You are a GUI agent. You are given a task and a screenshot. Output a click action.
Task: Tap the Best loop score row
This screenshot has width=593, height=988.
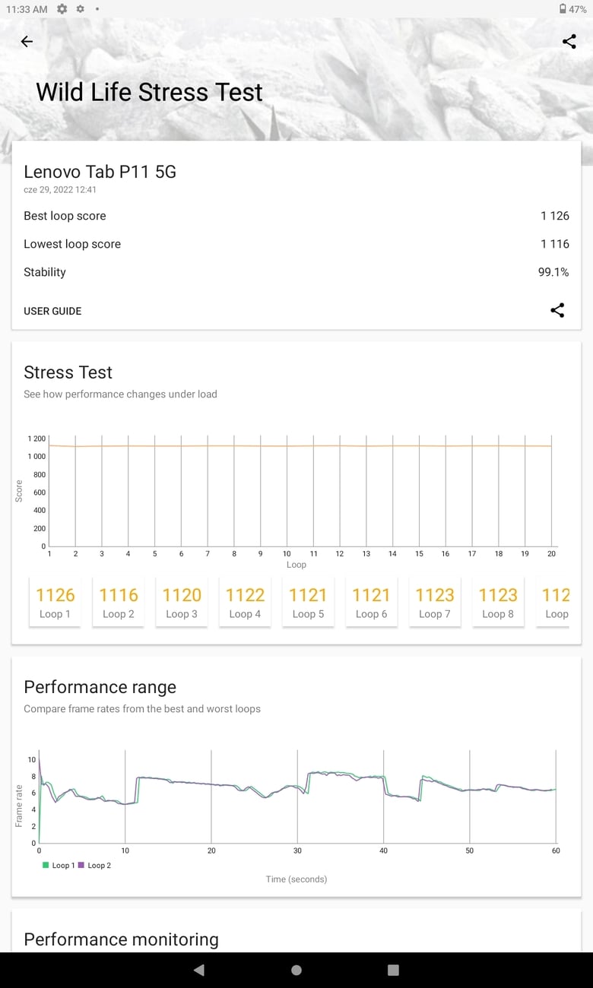click(296, 216)
